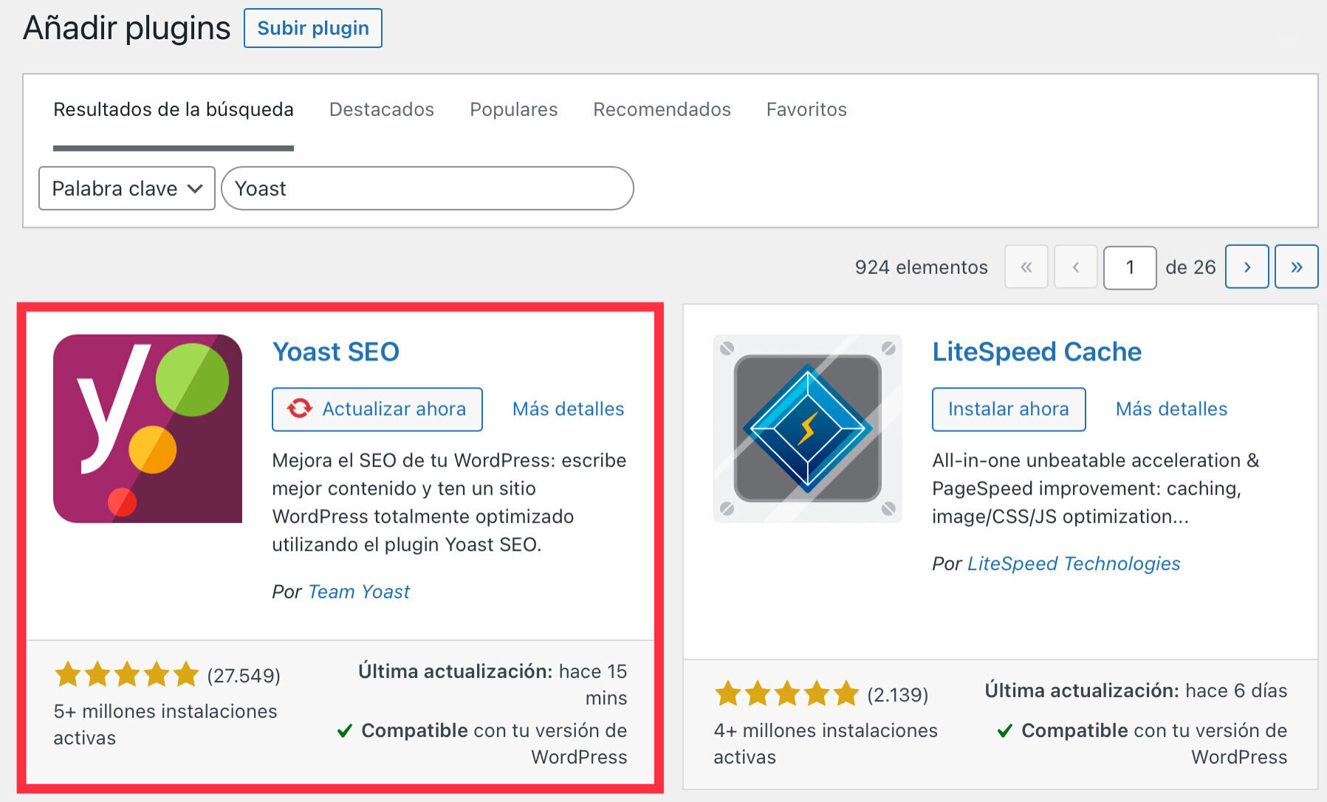The width and height of the screenshot is (1327, 802).
Task: Click the Yoast SEO star rating
Action: coord(127,674)
